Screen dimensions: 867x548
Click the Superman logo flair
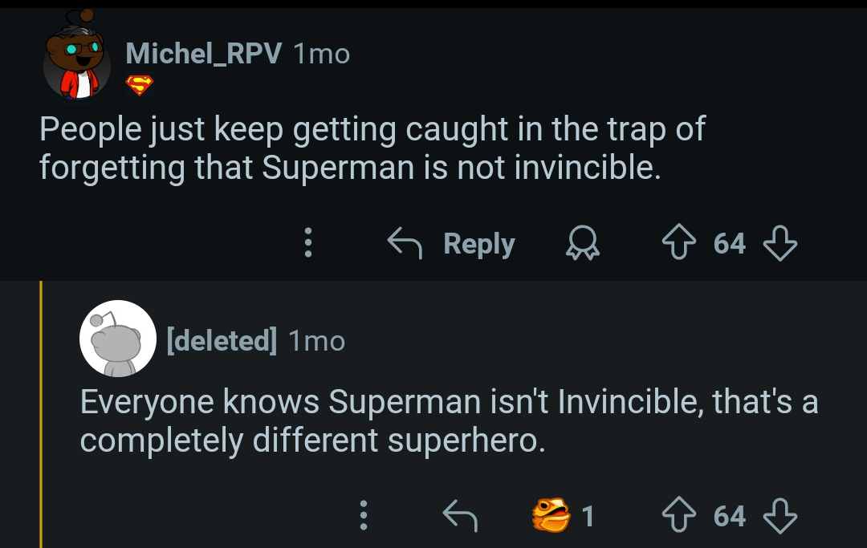[140, 85]
